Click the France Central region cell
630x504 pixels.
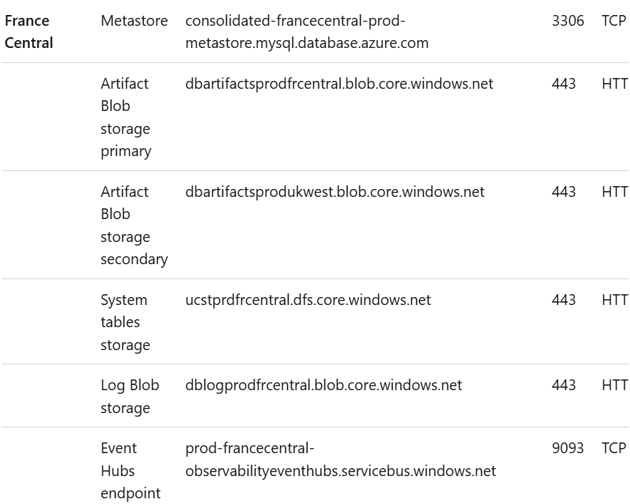click(x=29, y=31)
